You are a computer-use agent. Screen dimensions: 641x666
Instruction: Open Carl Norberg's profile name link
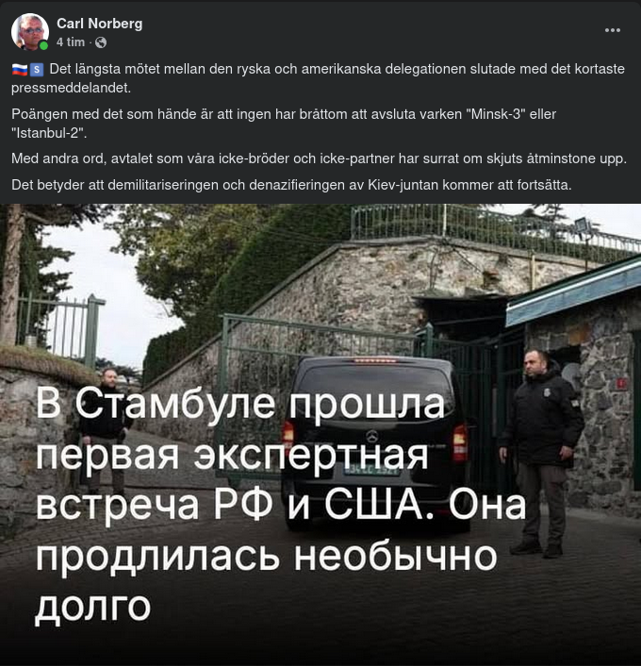(x=100, y=24)
